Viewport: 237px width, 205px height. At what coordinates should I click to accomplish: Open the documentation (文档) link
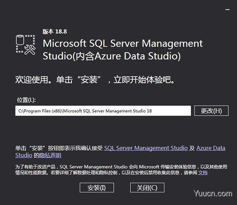click(x=203, y=173)
